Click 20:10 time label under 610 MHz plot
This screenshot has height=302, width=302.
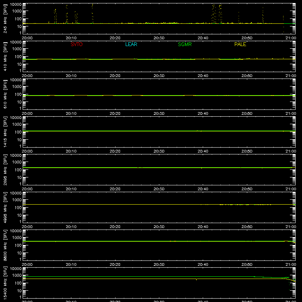pyautogui.click(x=71, y=114)
